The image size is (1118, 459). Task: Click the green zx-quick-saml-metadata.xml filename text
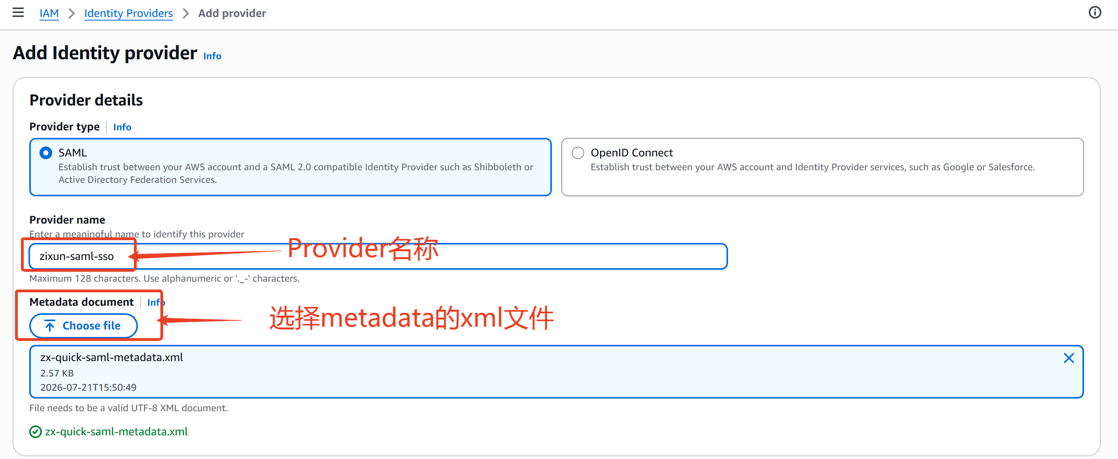coord(116,432)
